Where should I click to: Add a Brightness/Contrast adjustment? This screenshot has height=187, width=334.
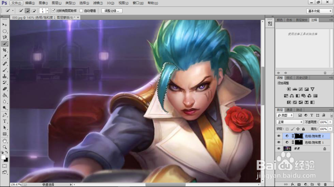289,89
